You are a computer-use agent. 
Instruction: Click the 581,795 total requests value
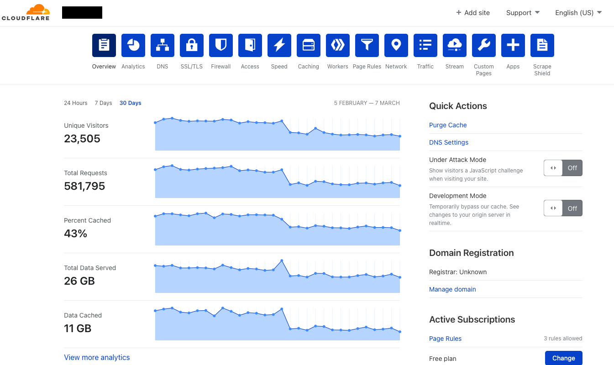[x=84, y=186]
